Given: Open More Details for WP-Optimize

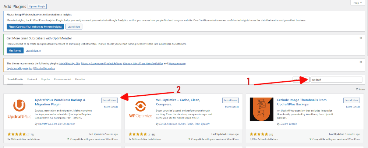Looking at the screenshot, I should point(232,107).
